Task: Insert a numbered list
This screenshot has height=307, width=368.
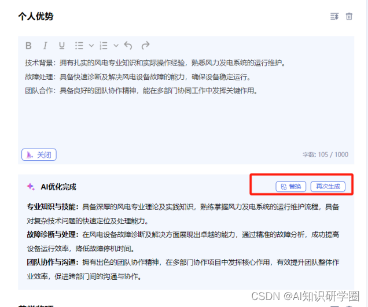Action: [x=104, y=46]
